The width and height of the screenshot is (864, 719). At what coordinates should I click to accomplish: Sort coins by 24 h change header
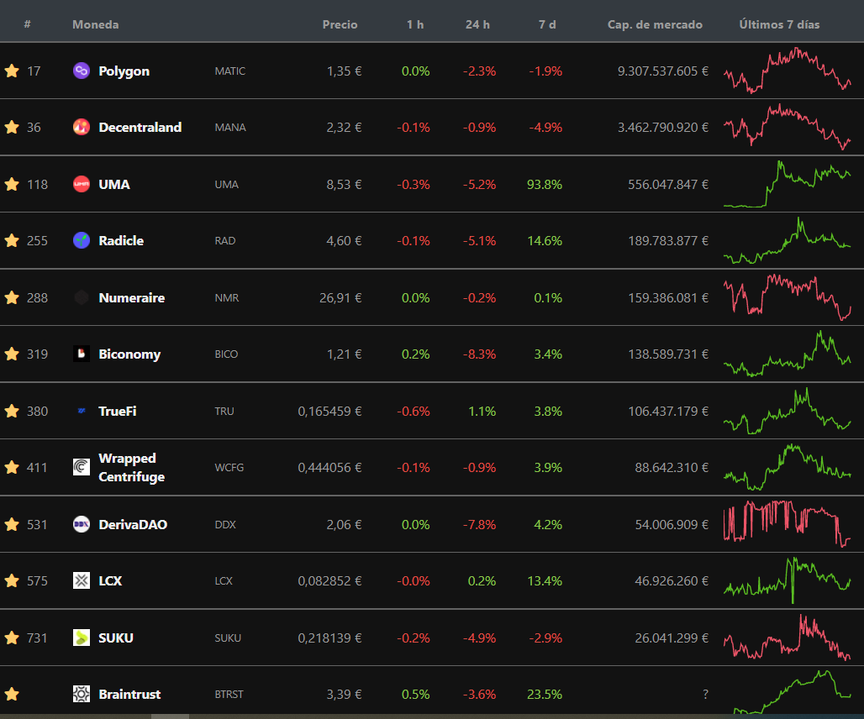click(x=477, y=24)
